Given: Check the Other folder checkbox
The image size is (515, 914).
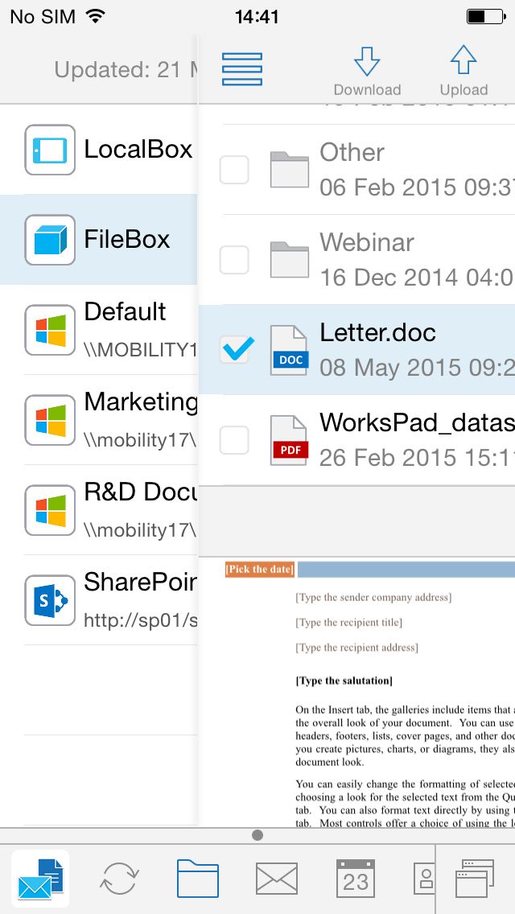Looking at the screenshot, I should [234, 170].
